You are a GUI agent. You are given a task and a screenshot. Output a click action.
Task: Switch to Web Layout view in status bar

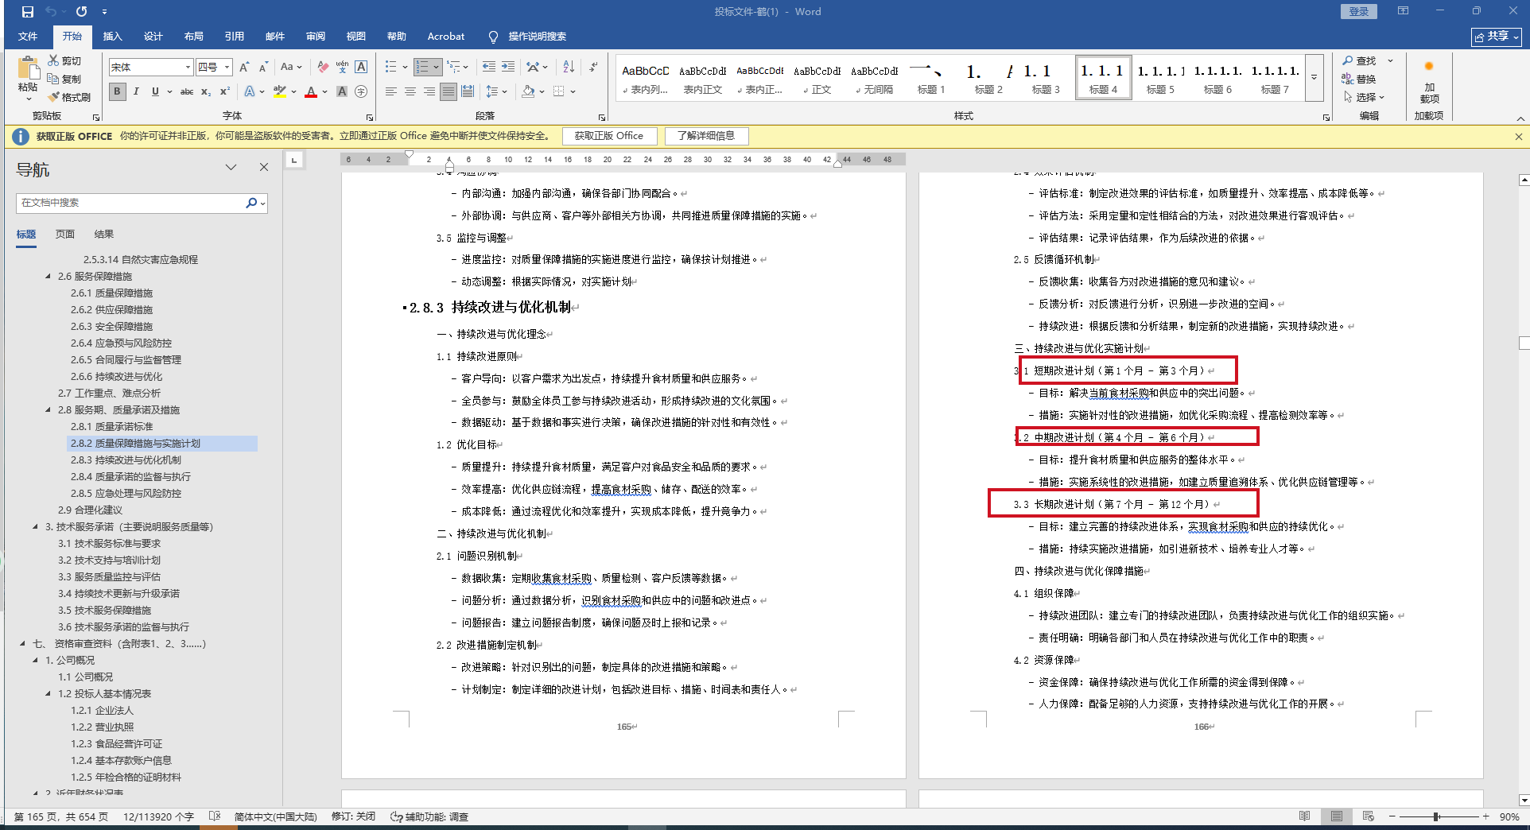tap(1368, 816)
